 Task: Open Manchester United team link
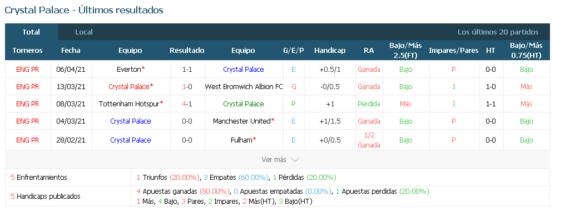[241, 121]
